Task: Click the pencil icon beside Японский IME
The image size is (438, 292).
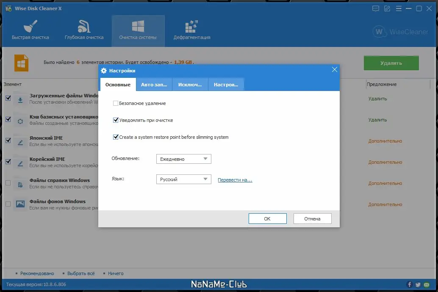Action: (x=20, y=142)
